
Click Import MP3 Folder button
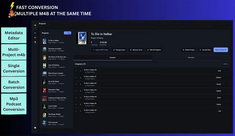coord(100,50)
